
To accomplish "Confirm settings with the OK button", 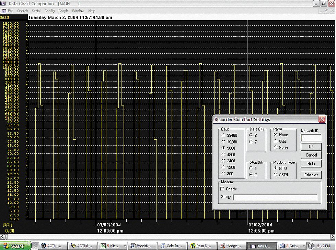I will (311, 147).
